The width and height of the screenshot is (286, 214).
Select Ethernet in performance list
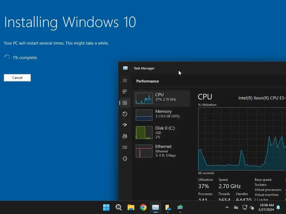(x=161, y=151)
